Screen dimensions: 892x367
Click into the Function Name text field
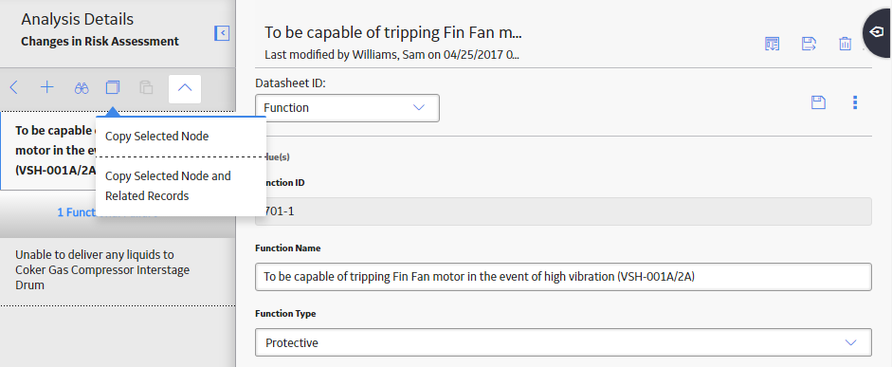click(x=563, y=277)
